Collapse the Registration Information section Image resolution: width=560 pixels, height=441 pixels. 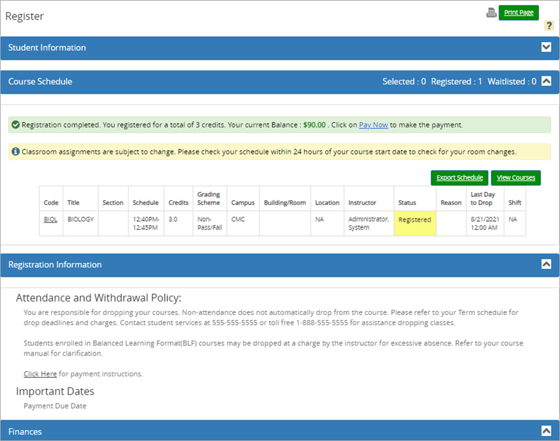click(x=546, y=264)
